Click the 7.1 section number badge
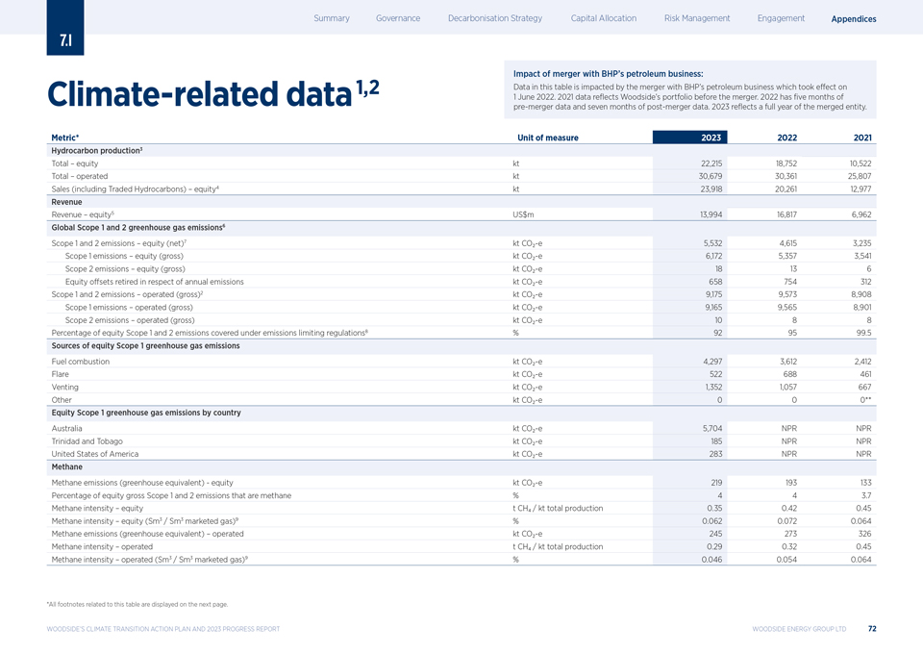This screenshot has height=653, width=923. pos(64,41)
